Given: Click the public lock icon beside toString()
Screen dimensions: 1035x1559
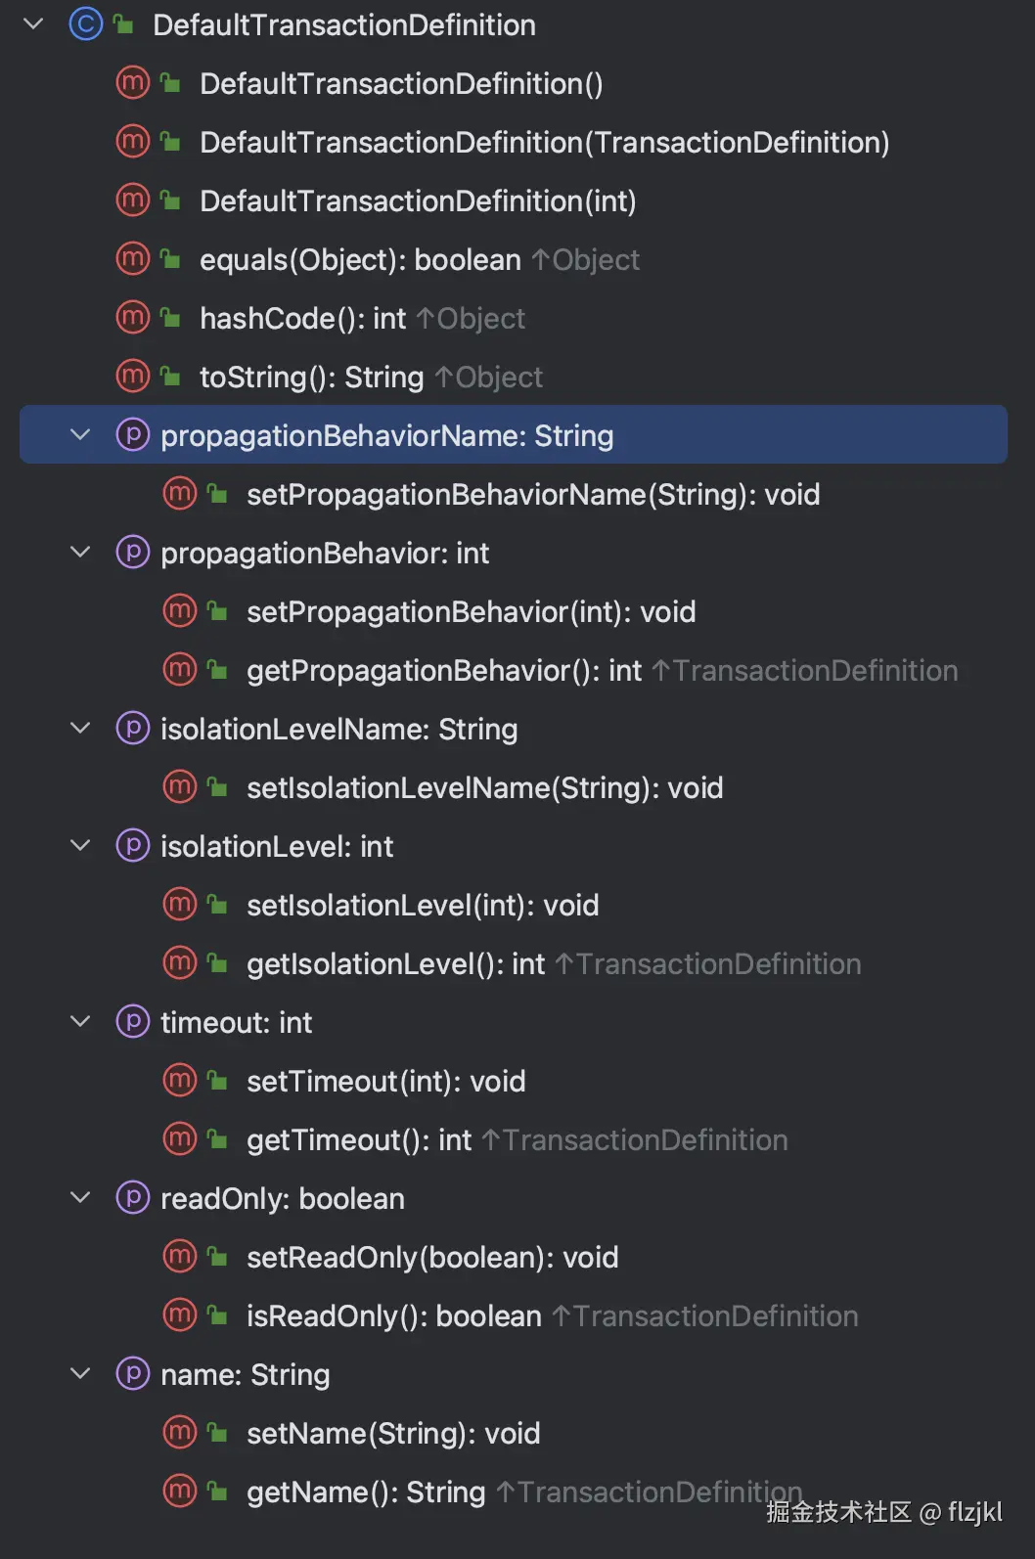Looking at the screenshot, I should pos(171,377).
